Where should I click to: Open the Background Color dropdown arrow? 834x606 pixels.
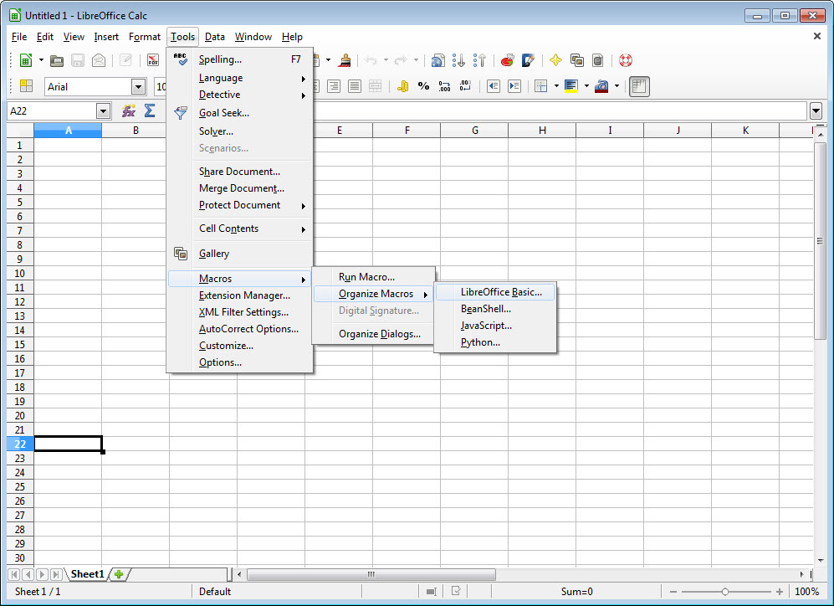pyautogui.click(x=586, y=85)
